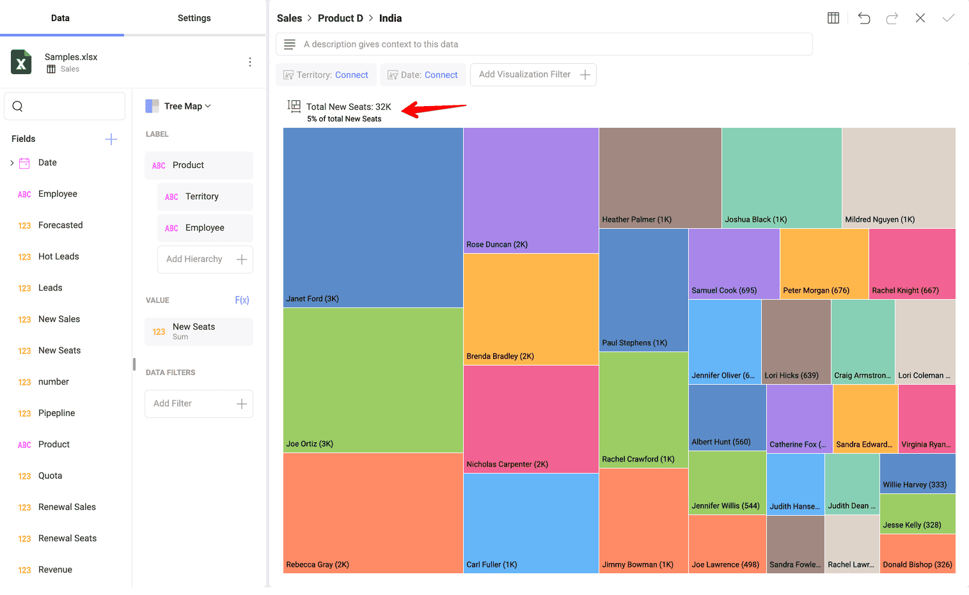The image size is (969, 595).
Task: Click the Janet Ford (3K) tile
Action: point(373,217)
